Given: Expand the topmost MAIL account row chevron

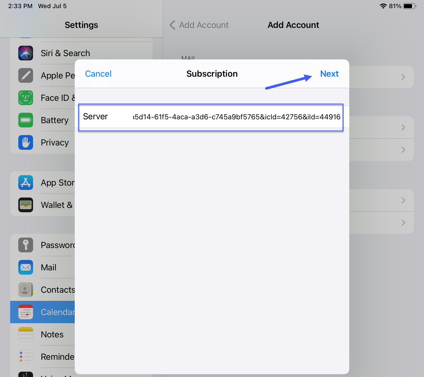Looking at the screenshot, I should click(403, 77).
